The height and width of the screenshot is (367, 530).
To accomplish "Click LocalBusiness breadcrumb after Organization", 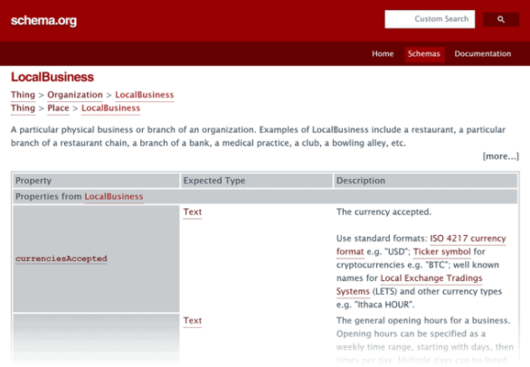I will pos(145,95).
